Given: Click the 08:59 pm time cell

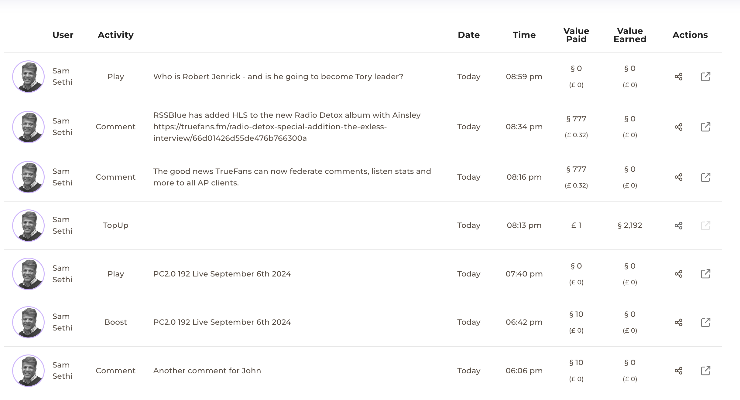Looking at the screenshot, I should coord(524,76).
